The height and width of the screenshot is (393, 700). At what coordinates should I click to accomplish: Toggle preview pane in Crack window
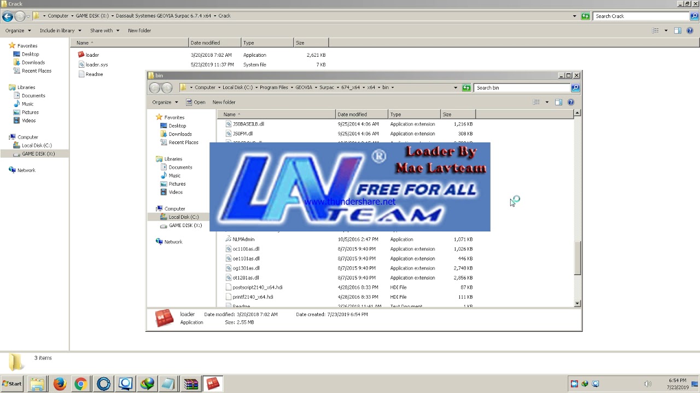[x=678, y=31]
